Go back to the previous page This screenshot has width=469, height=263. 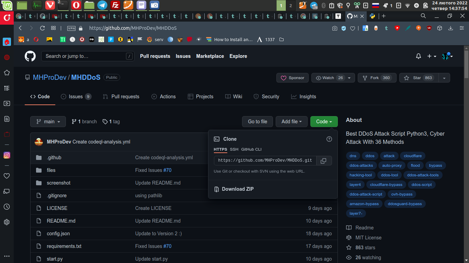click(20, 28)
